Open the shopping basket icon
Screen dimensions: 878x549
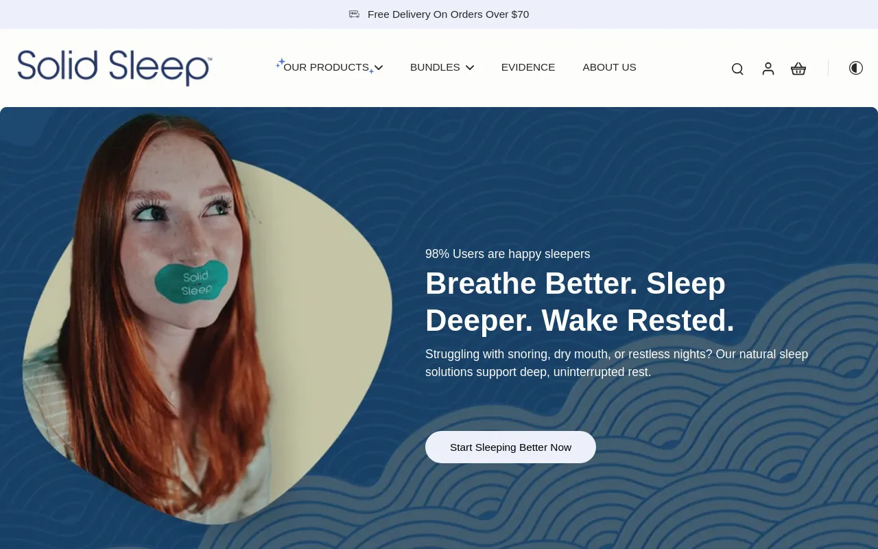(798, 69)
